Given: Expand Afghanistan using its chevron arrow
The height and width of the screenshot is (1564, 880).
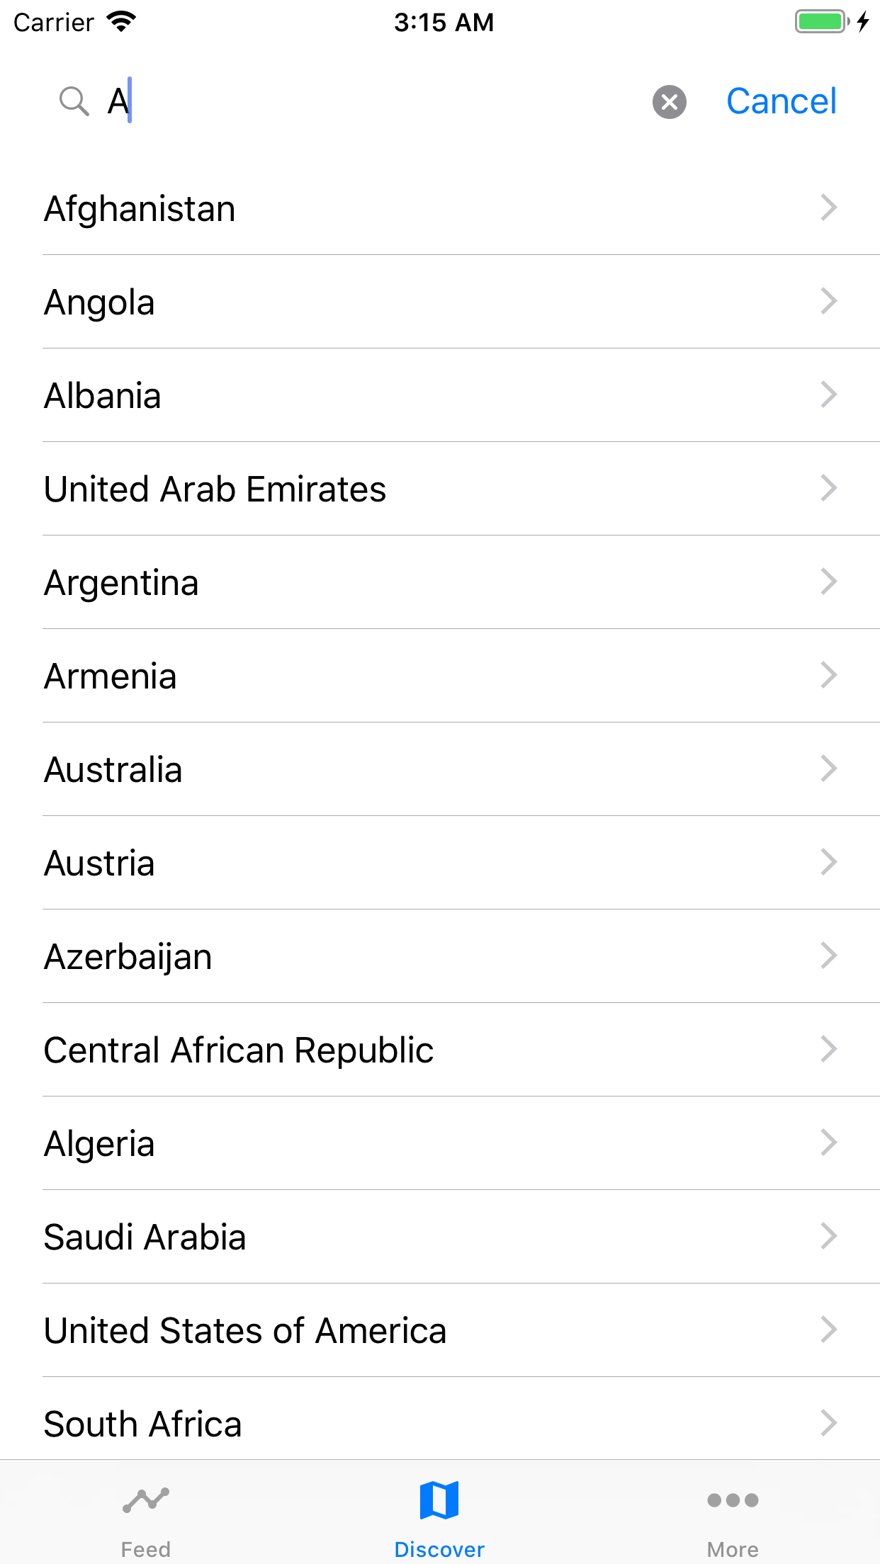Looking at the screenshot, I should pyautogui.click(x=829, y=208).
